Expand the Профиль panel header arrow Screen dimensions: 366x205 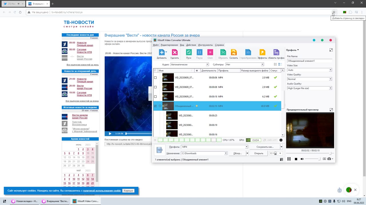(298, 50)
